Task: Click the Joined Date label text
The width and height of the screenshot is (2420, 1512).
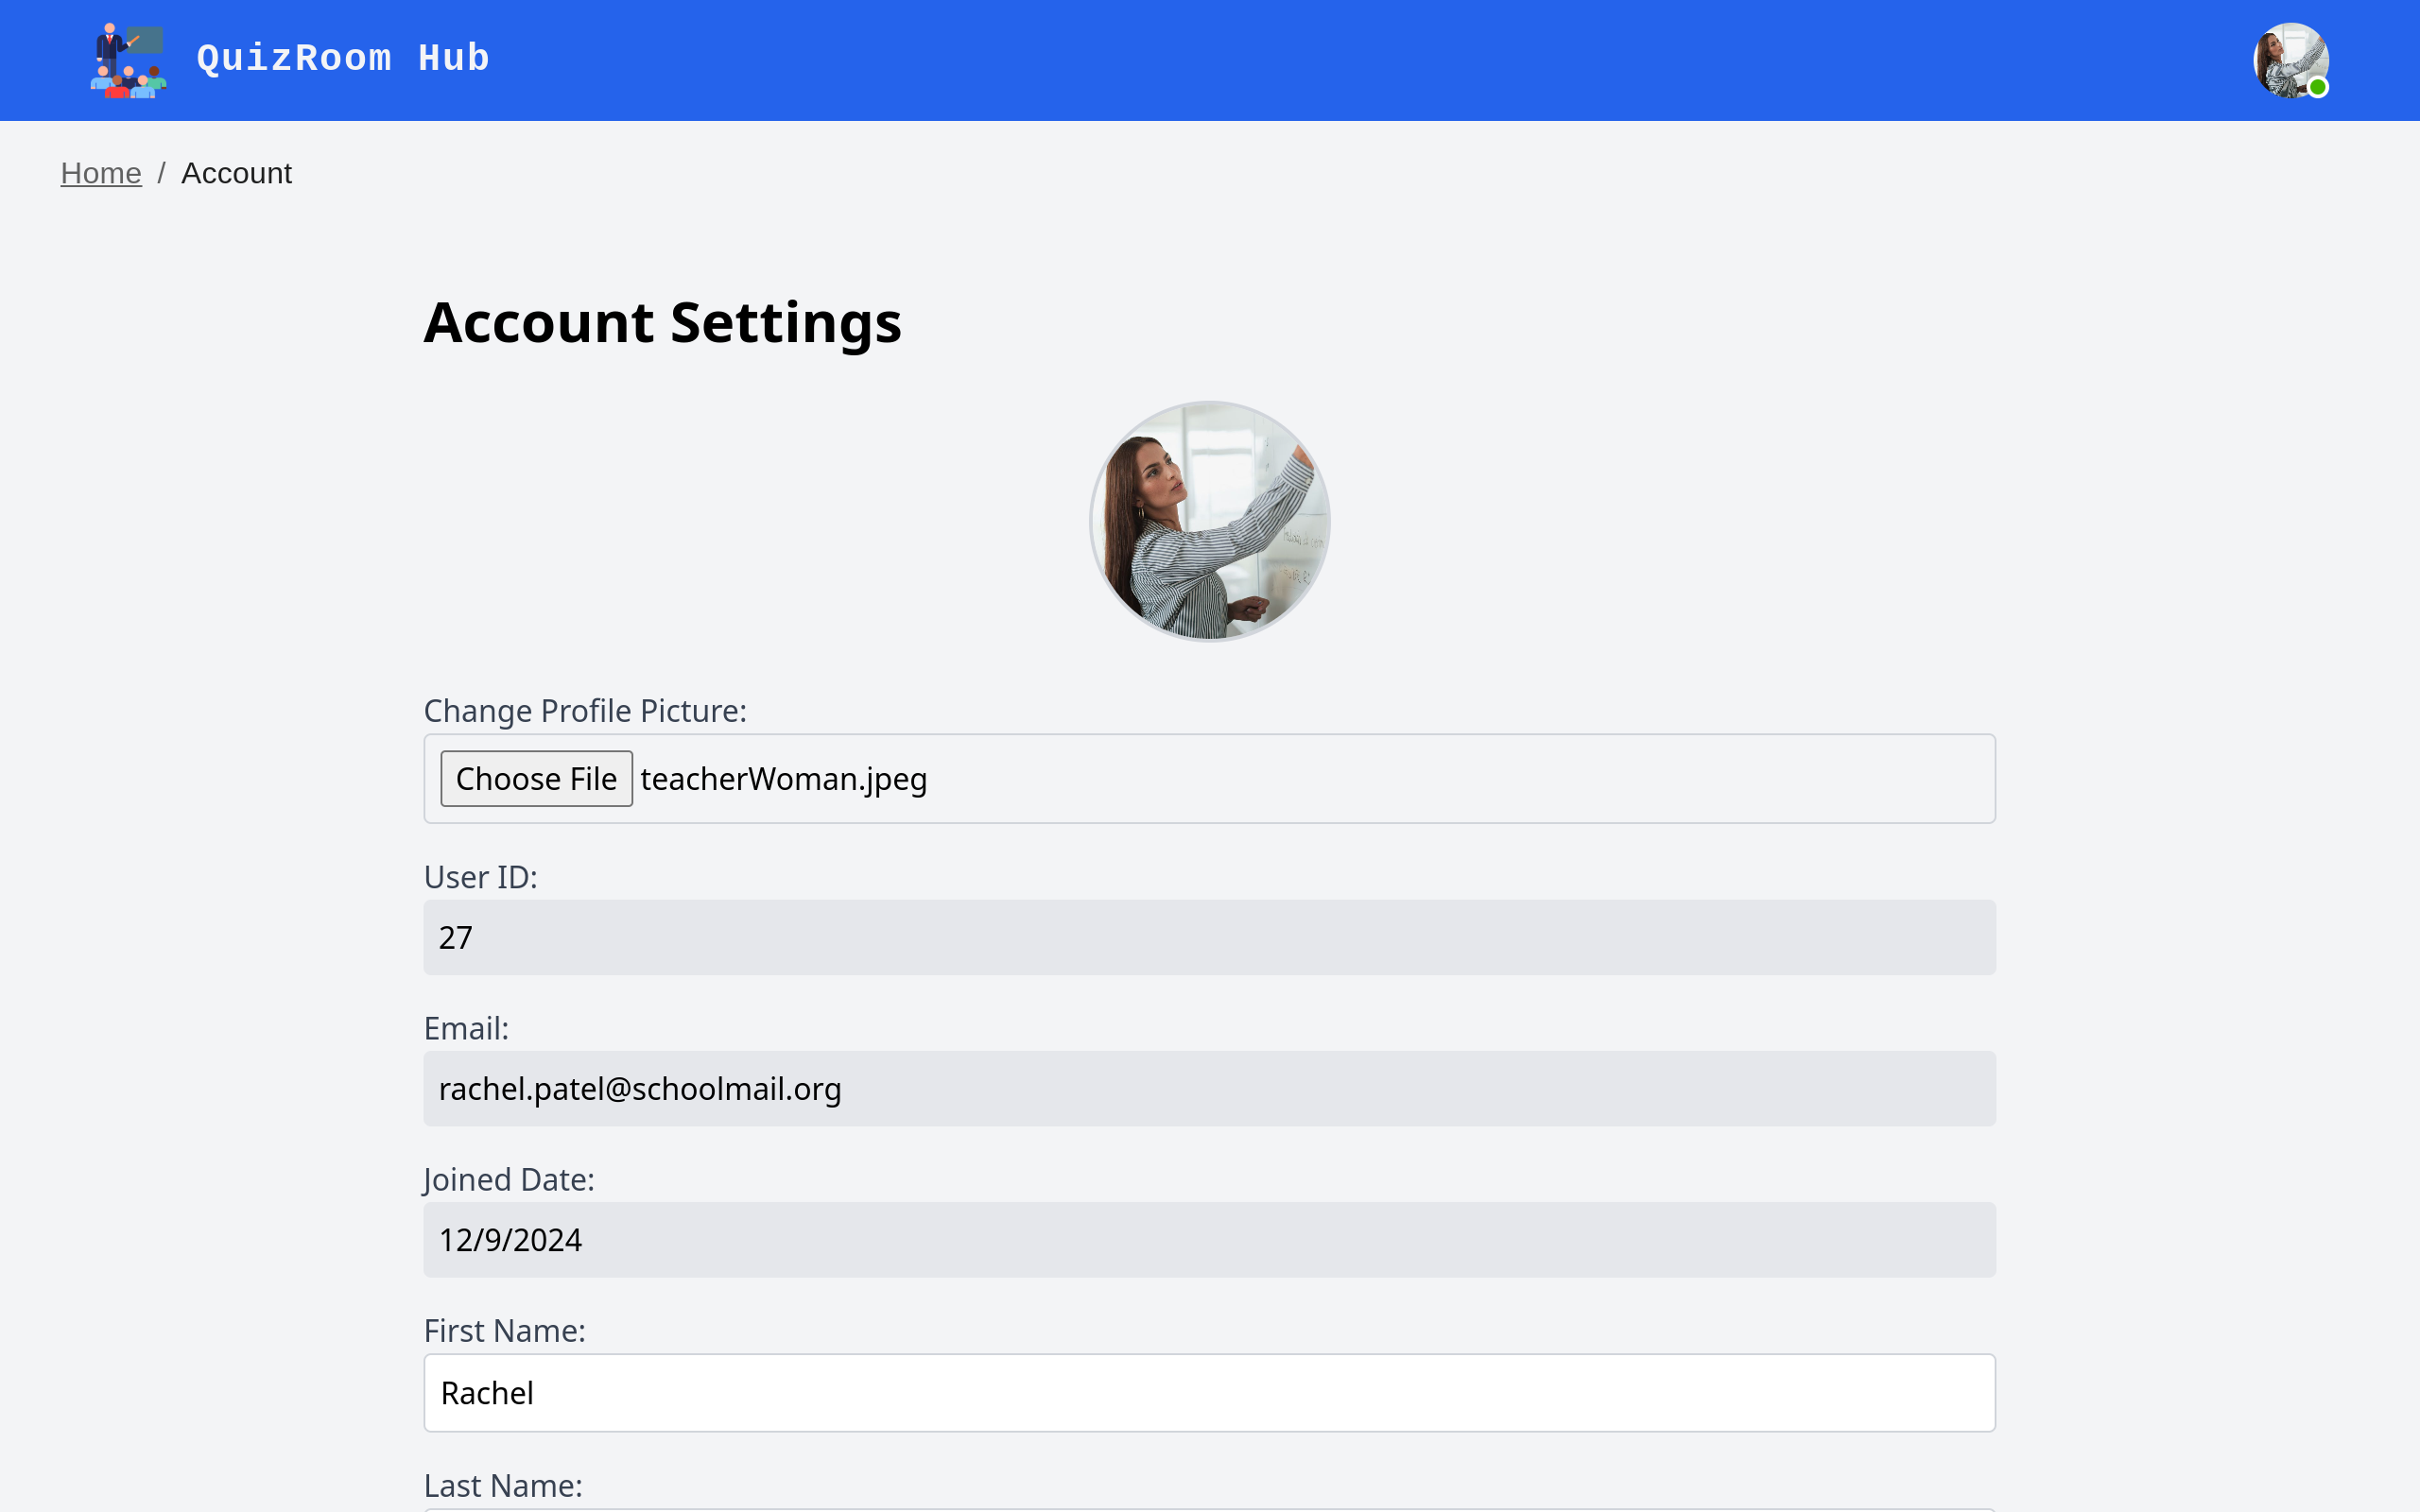Action: click(508, 1180)
